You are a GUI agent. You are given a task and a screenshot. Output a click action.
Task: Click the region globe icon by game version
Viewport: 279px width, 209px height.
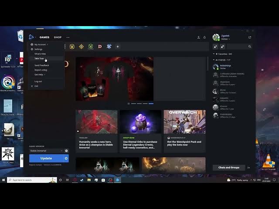[x=66, y=151]
